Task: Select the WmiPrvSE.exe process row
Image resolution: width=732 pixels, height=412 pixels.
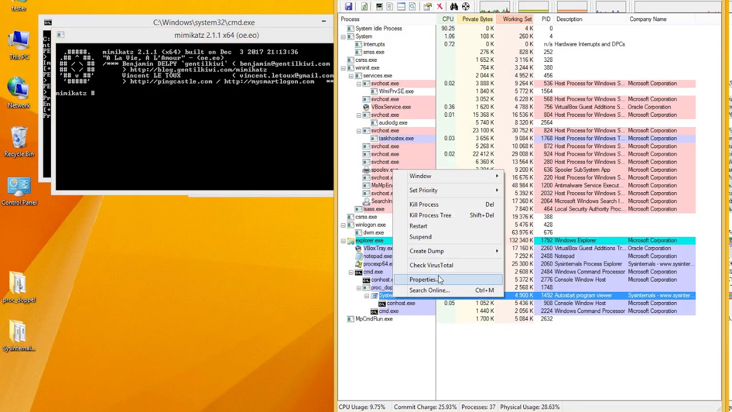Action: coord(517,92)
